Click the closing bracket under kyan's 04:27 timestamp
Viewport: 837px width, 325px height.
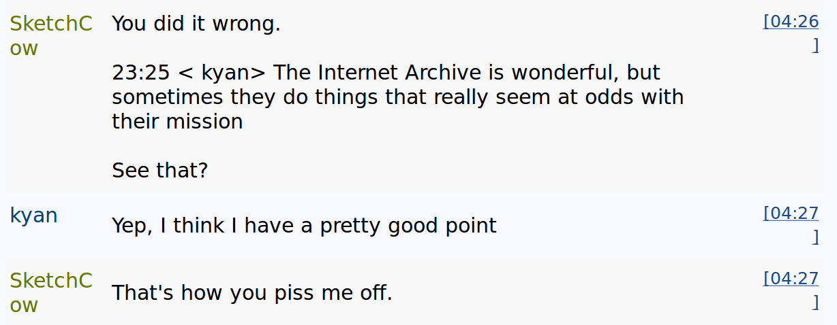816,237
